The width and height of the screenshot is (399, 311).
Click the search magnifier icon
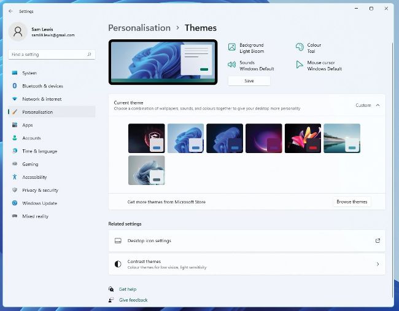click(89, 55)
